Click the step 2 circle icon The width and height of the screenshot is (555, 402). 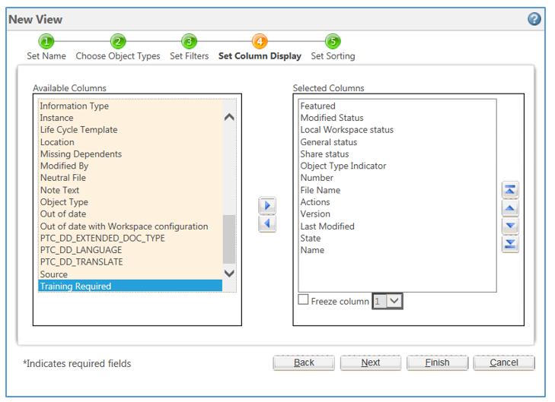pos(118,42)
